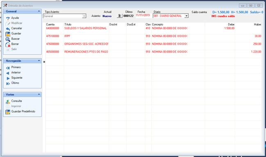
Task: Click the Siguiente right arrow icon
Action: 8,78
